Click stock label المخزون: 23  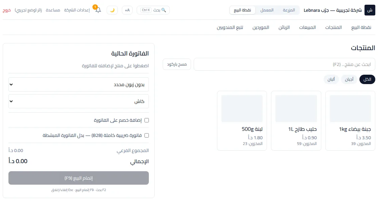click(x=253, y=144)
